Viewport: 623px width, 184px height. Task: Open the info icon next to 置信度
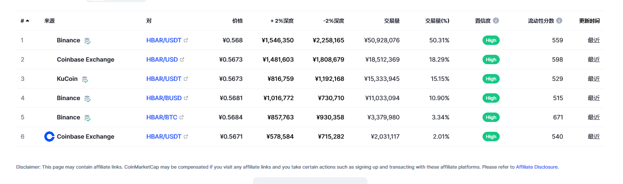tap(496, 21)
